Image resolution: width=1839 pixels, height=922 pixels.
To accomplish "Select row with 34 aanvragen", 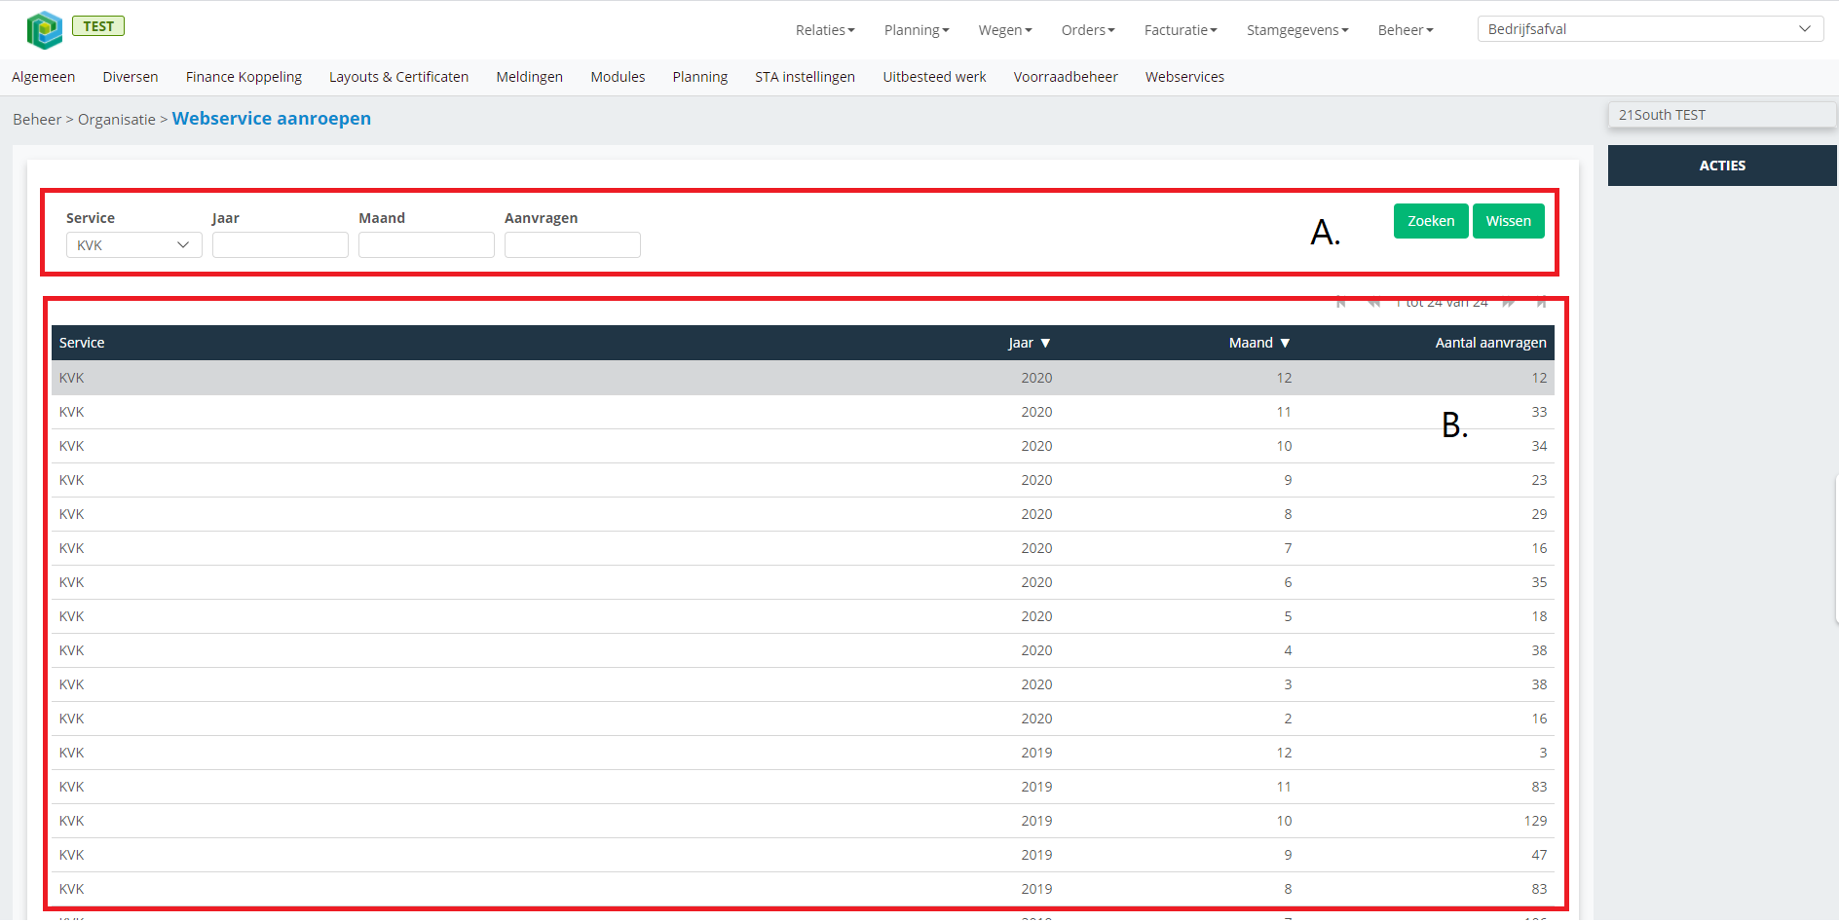I will [x=803, y=446].
